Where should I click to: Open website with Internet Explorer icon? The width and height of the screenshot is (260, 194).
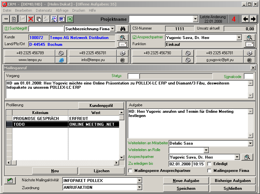pos(61,60)
